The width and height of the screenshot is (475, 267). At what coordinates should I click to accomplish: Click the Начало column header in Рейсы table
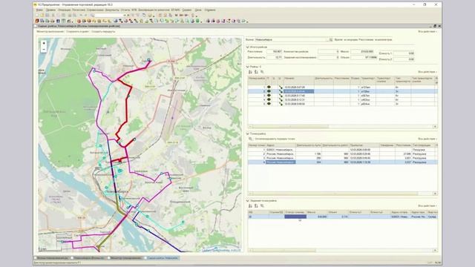(298, 80)
